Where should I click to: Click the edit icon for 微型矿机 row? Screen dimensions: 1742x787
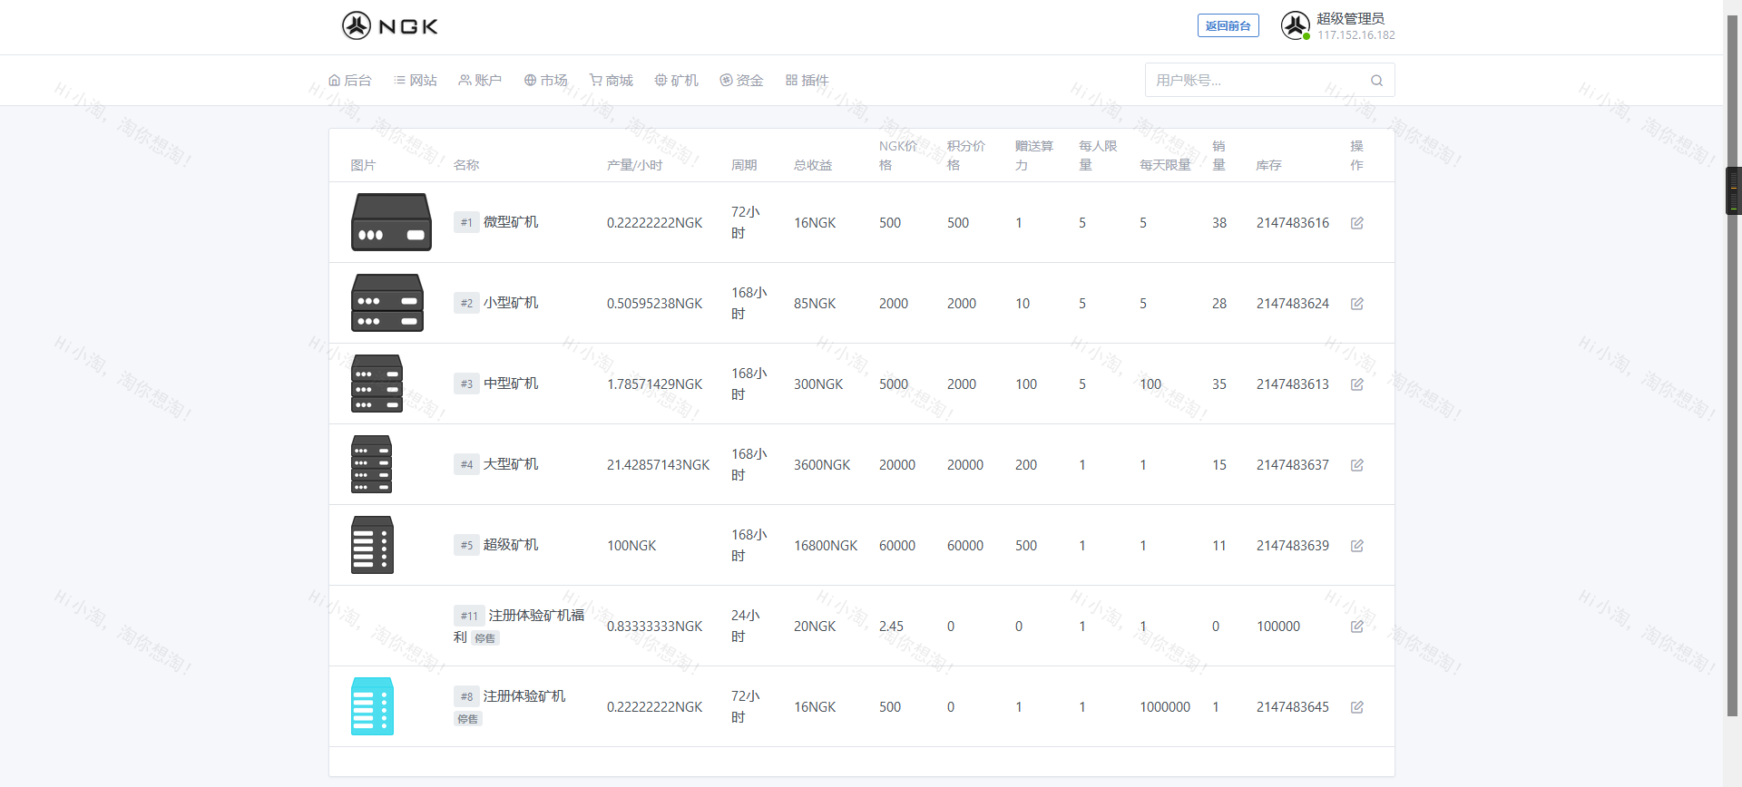coord(1356,223)
